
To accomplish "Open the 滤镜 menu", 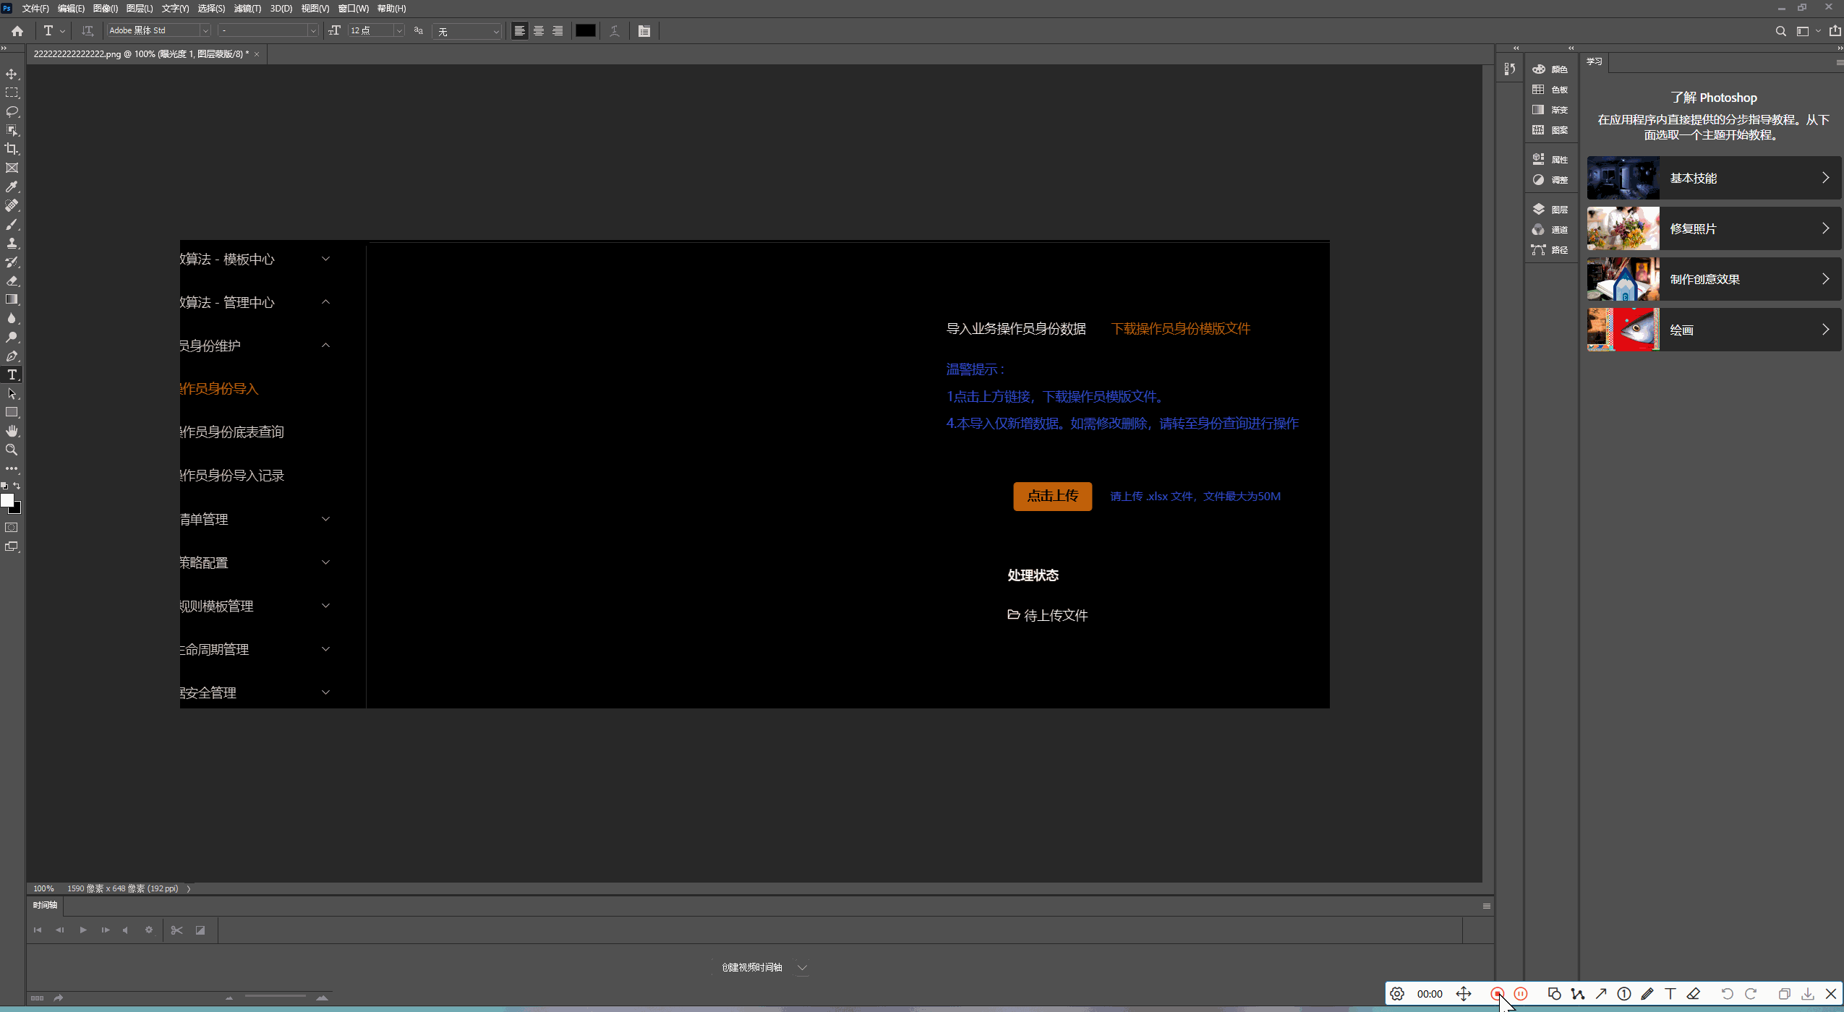I will pos(246,8).
